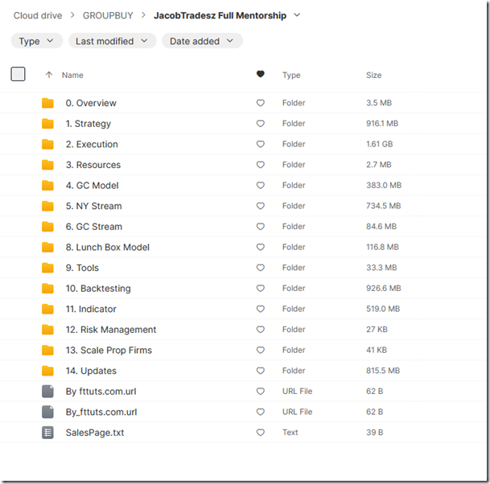Mark 5. NY Stream as favorite

pyautogui.click(x=261, y=206)
